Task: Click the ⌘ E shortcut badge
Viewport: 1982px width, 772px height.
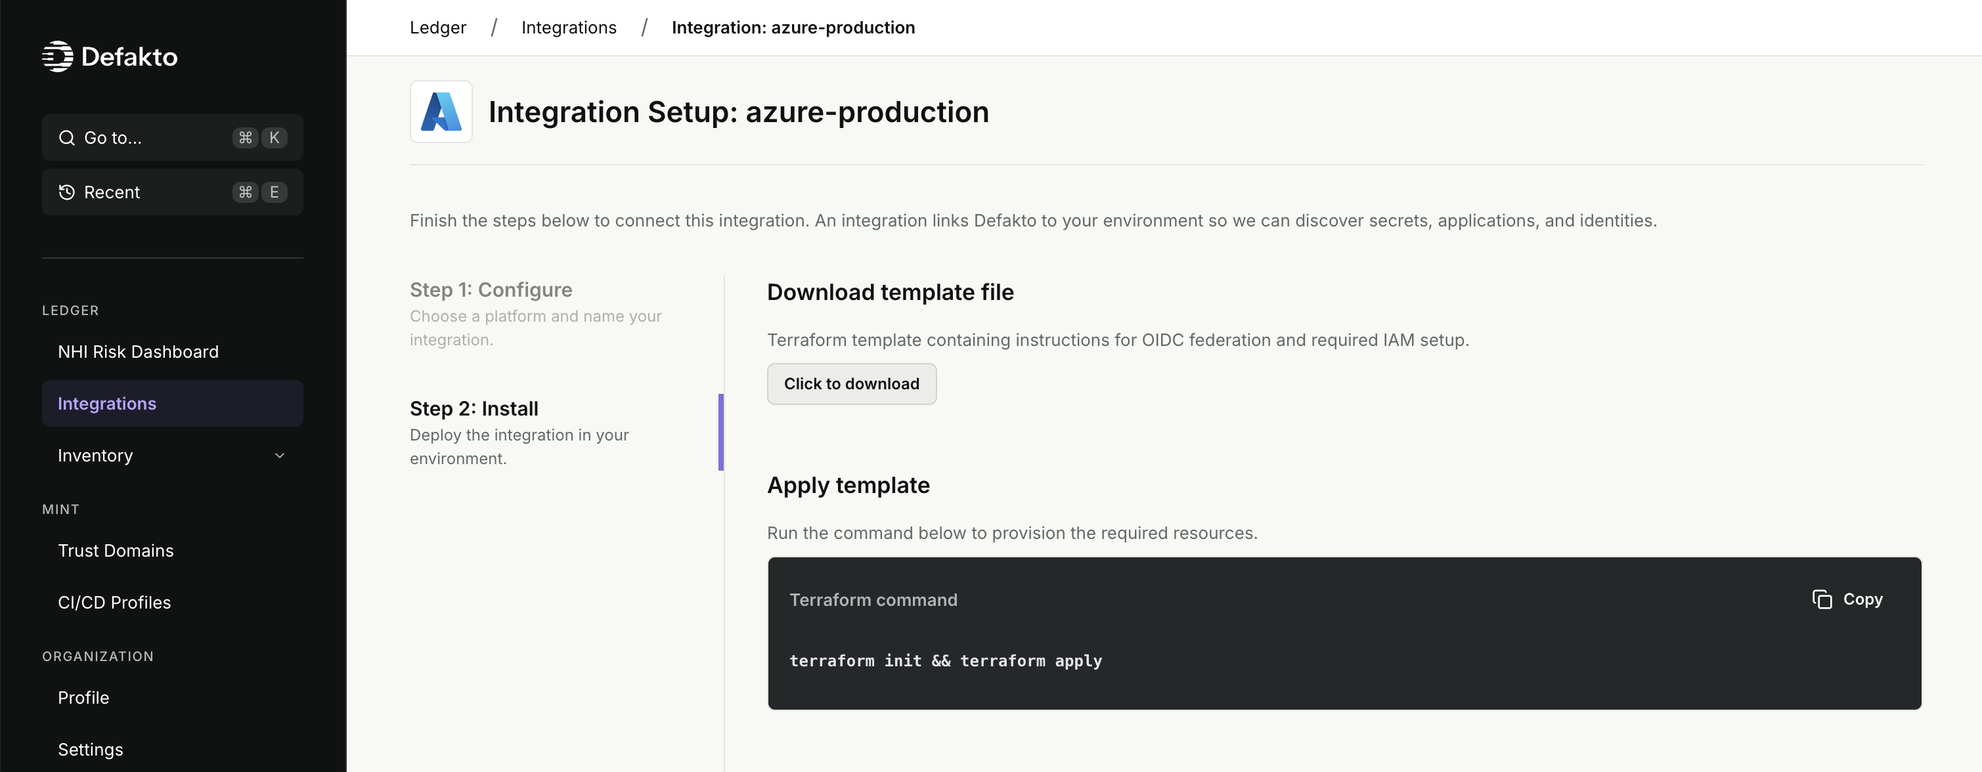Action: [x=260, y=192]
